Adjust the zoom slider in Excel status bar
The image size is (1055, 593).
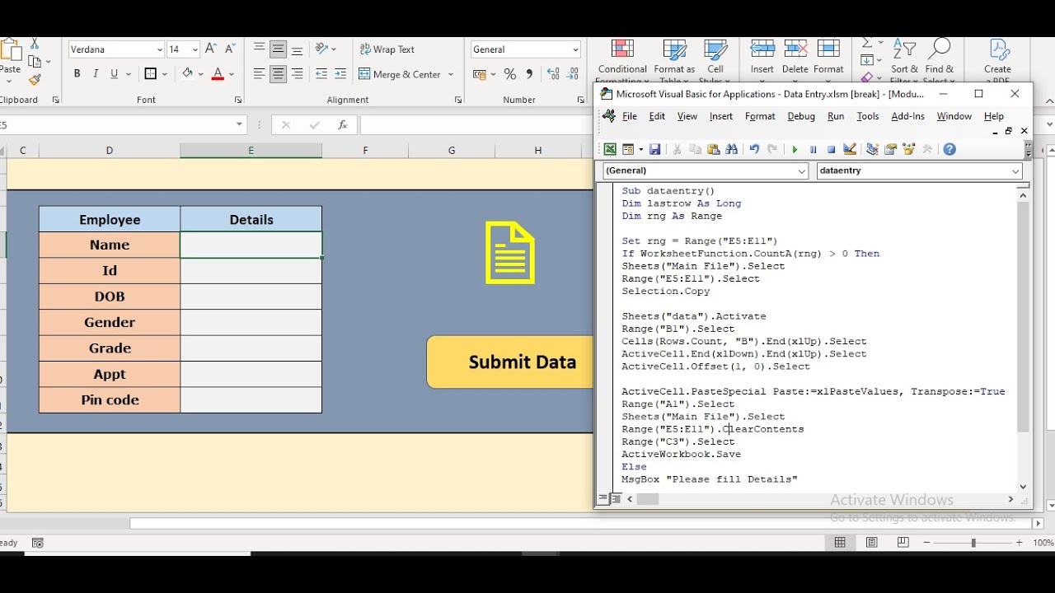pyautogui.click(x=973, y=543)
